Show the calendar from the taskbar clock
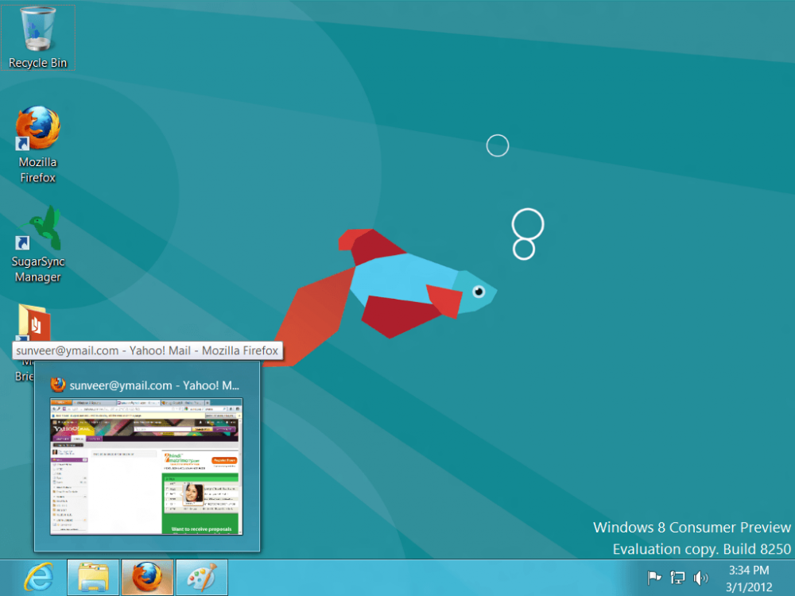Screen dimensions: 795x596 tap(749, 579)
